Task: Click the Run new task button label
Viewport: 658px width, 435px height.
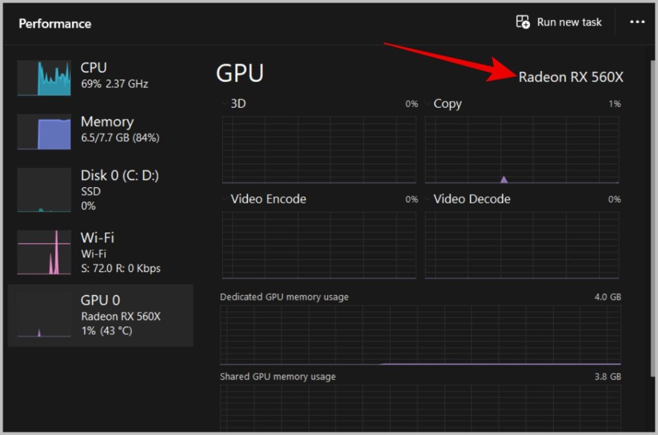Action: [x=569, y=22]
